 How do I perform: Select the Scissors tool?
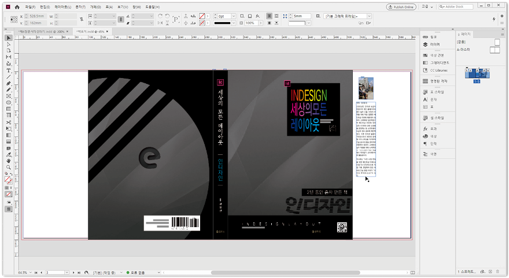[9, 123]
